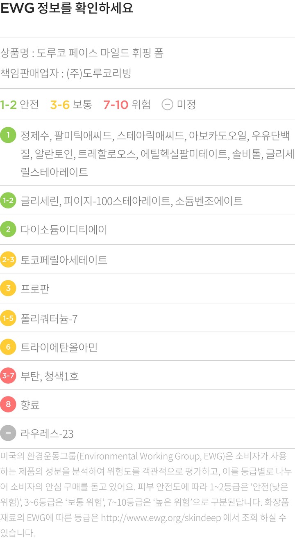The width and height of the screenshot is (295, 543).
Task: Click the EWG 정보를 확인하세요 heading
Action: click(67, 9)
